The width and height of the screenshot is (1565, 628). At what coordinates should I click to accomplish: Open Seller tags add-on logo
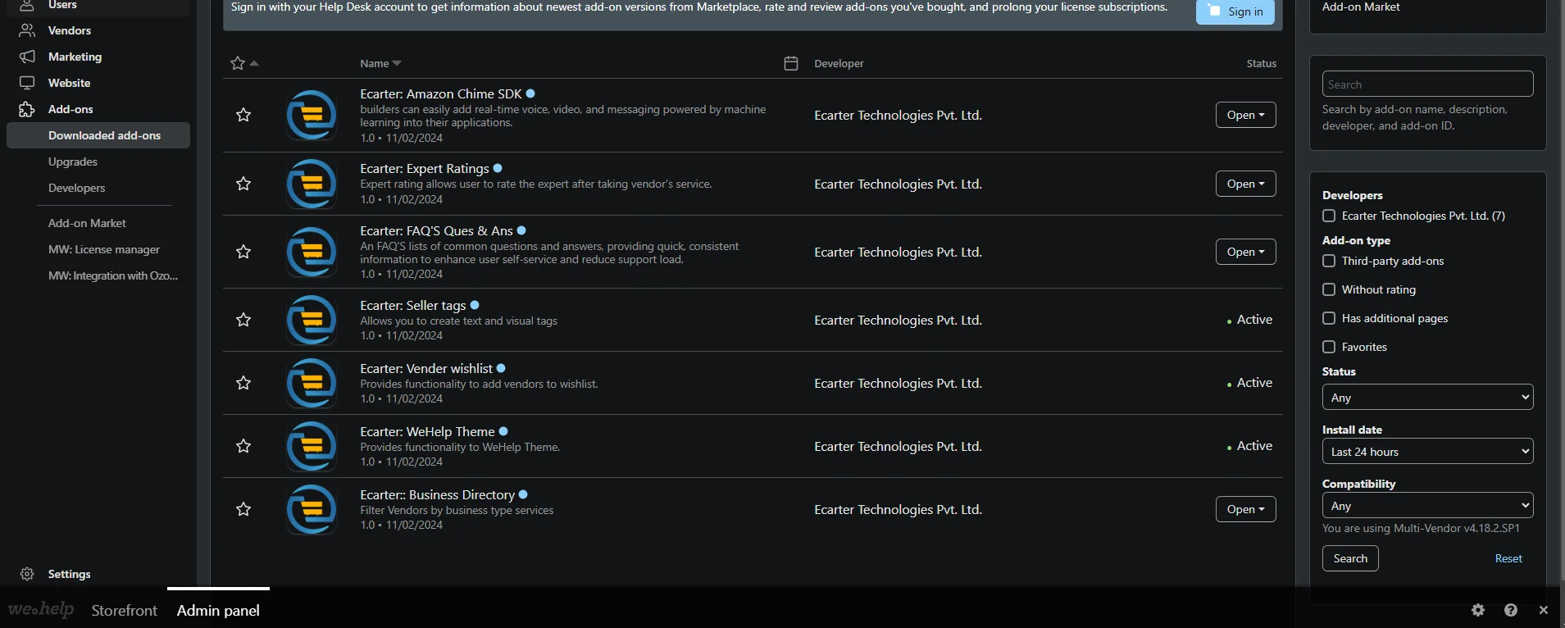coord(312,320)
